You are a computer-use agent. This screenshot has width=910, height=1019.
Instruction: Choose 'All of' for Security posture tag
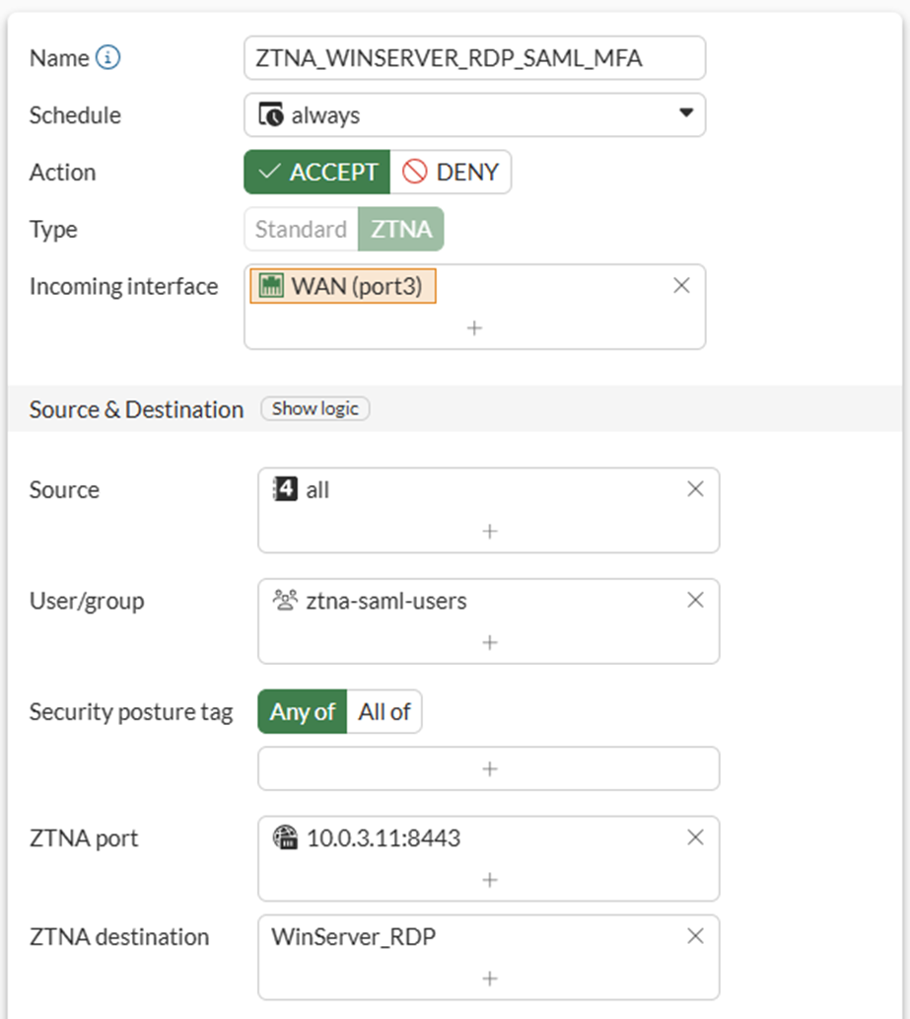click(x=385, y=711)
